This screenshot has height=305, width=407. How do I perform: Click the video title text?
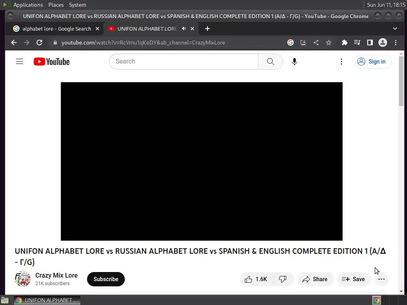click(200, 257)
